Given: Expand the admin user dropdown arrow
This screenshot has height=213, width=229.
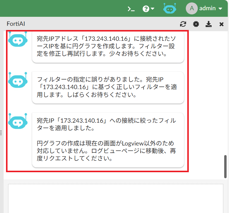Looking at the screenshot, I should click(x=220, y=9).
